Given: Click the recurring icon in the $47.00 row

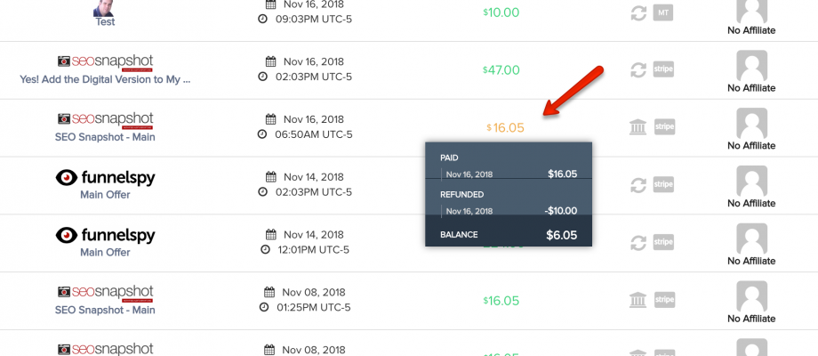Looking at the screenshot, I should [637, 69].
